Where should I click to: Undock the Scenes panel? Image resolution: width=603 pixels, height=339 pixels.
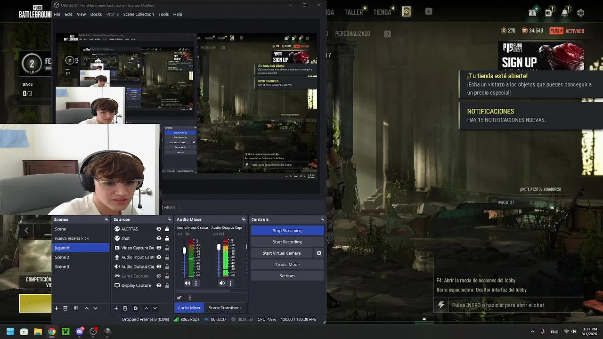[106, 219]
